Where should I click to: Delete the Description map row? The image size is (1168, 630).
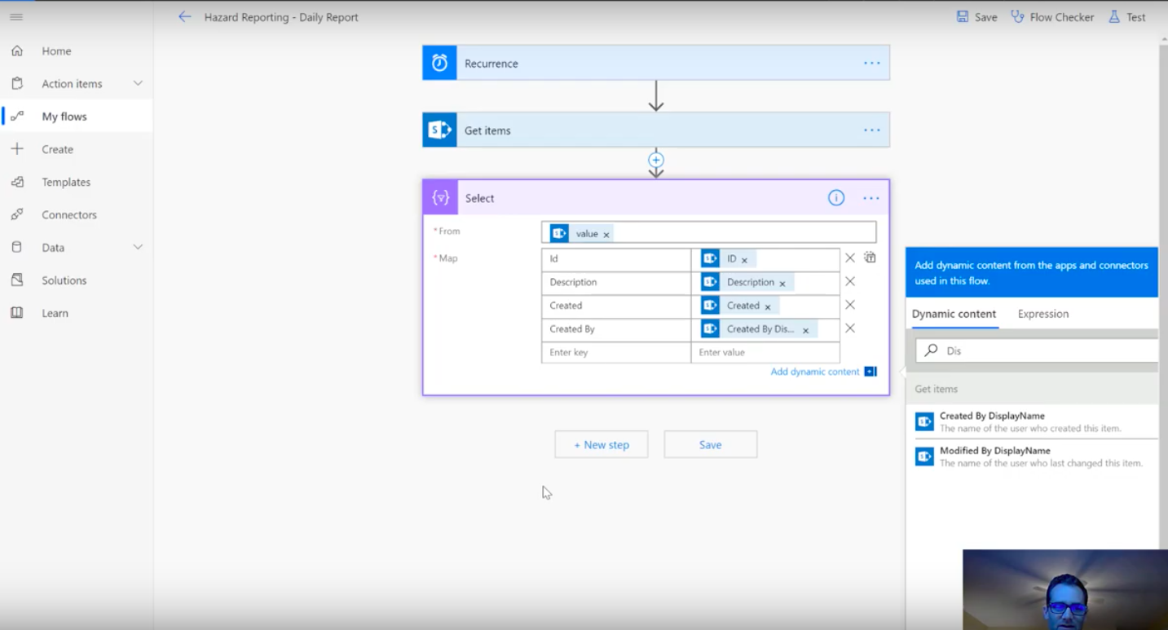click(x=850, y=281)
